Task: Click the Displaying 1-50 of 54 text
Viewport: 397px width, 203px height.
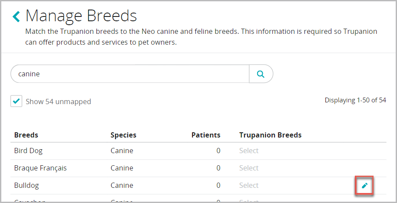Action: (x=355, y=100)
